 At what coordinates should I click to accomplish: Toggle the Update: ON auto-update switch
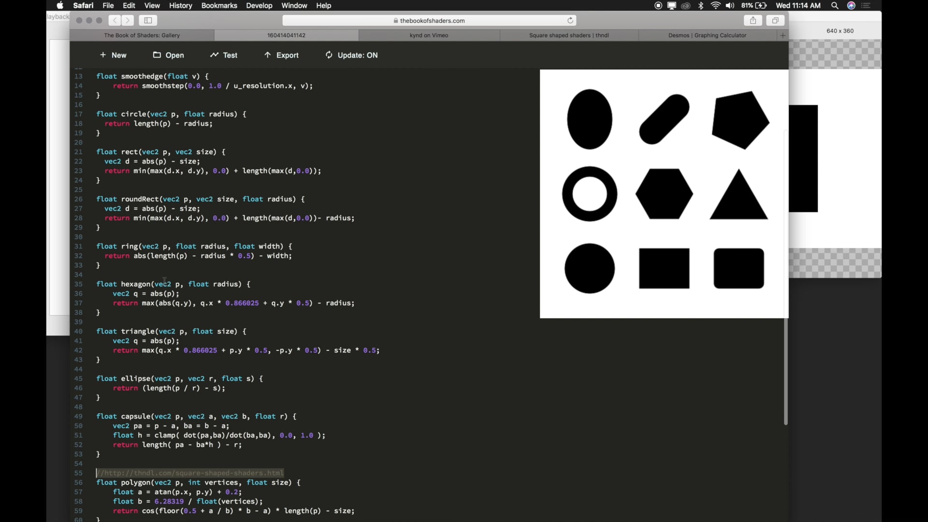pyautogui.click(x=351, y=55)
